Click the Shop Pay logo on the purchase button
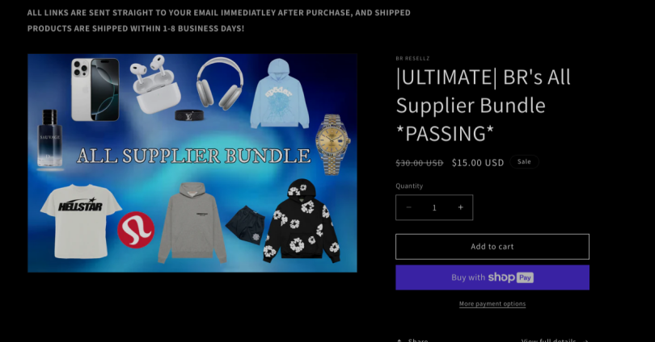Screen dimensions: 655x342 click(511, 277)
